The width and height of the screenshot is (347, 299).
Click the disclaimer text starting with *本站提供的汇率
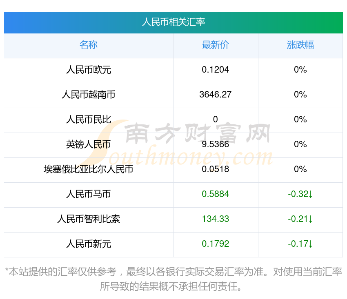pos(173,279)
